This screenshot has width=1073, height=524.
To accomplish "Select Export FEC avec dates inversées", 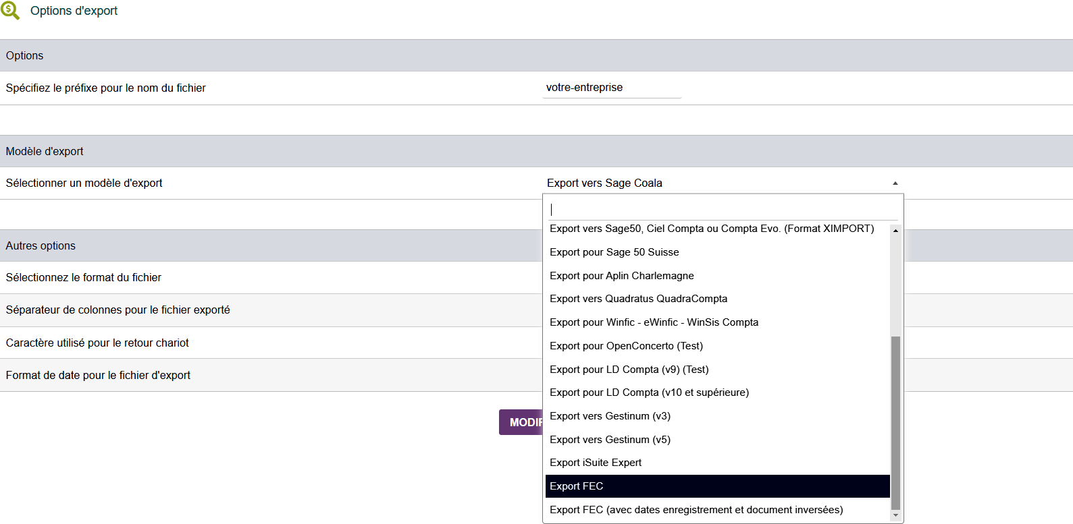I will [x=717, y=510].
